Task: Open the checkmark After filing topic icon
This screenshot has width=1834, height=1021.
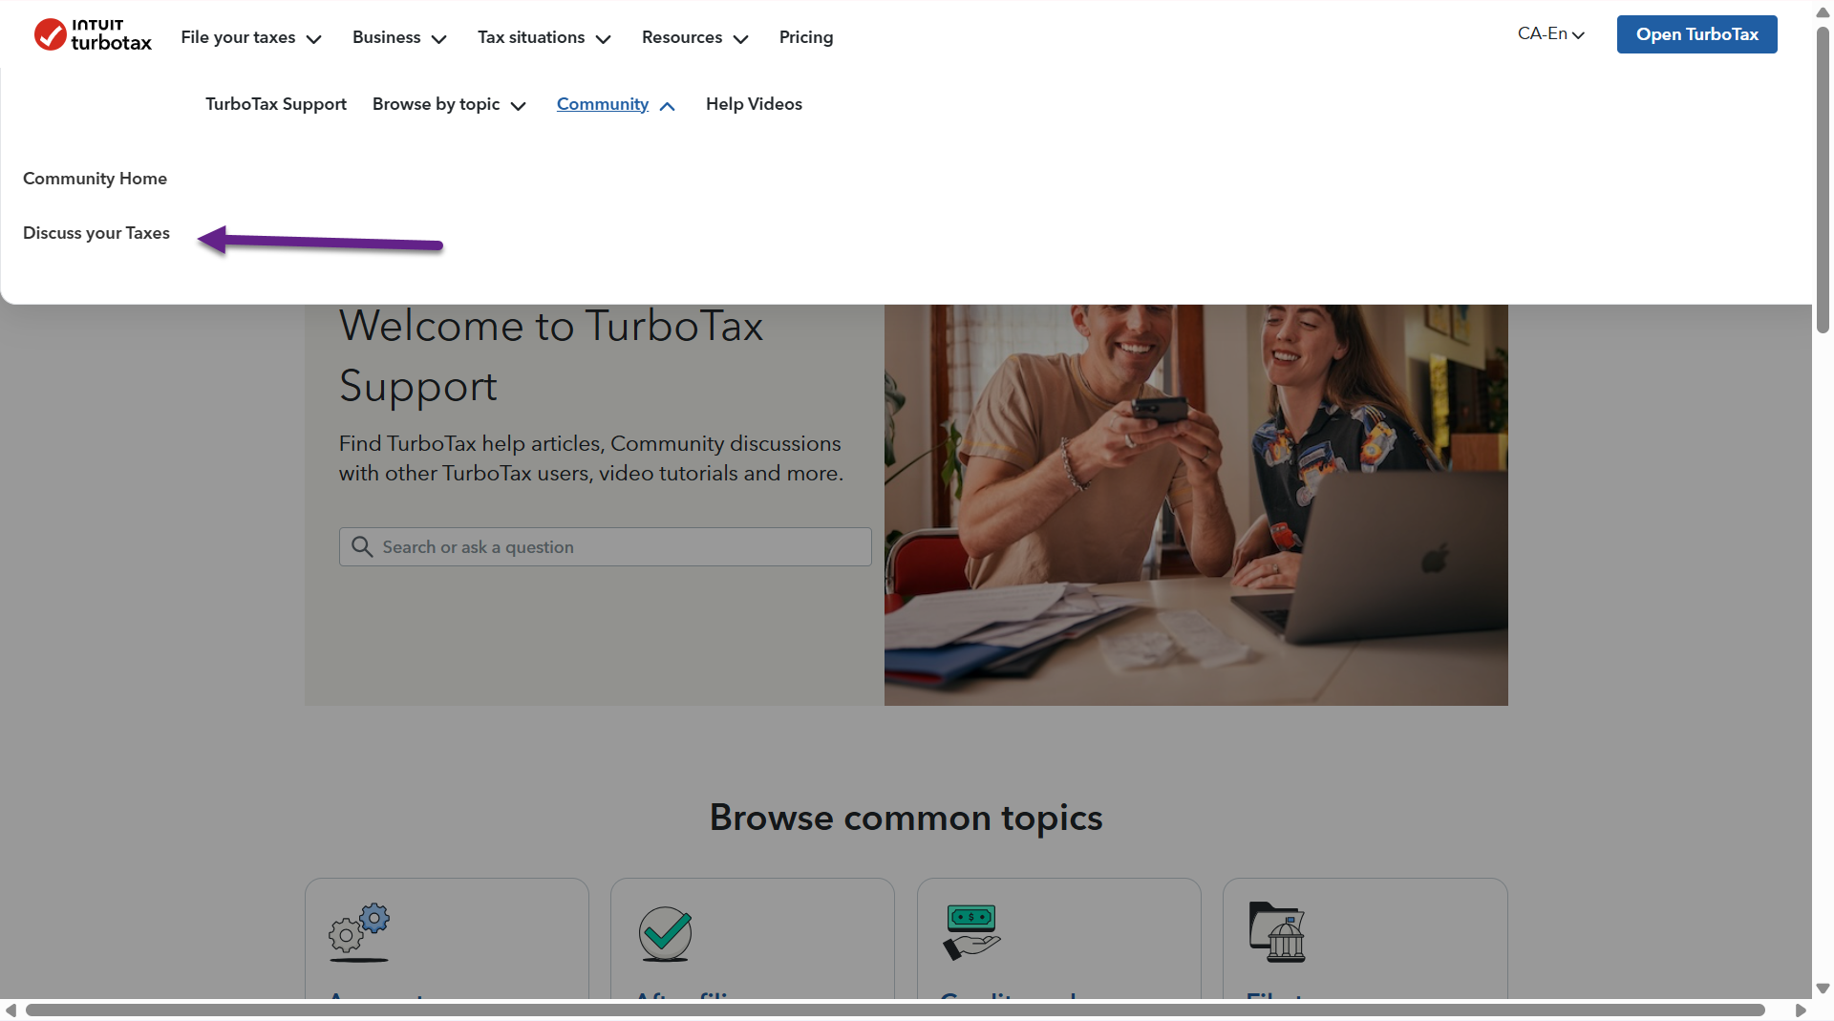Action: pos(666,933)
